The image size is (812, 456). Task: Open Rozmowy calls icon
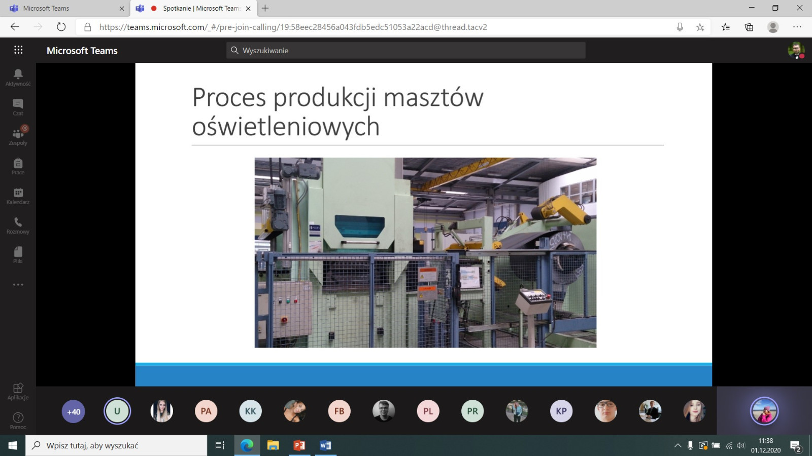tap(18, 225)
